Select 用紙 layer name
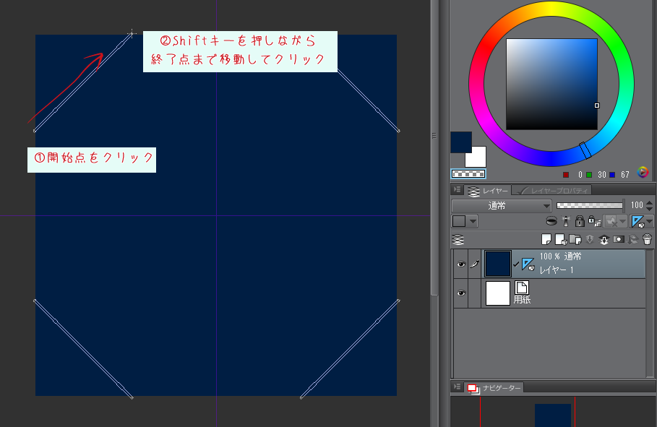The width and height of the screenshot is (657, 427). (522, 300)
